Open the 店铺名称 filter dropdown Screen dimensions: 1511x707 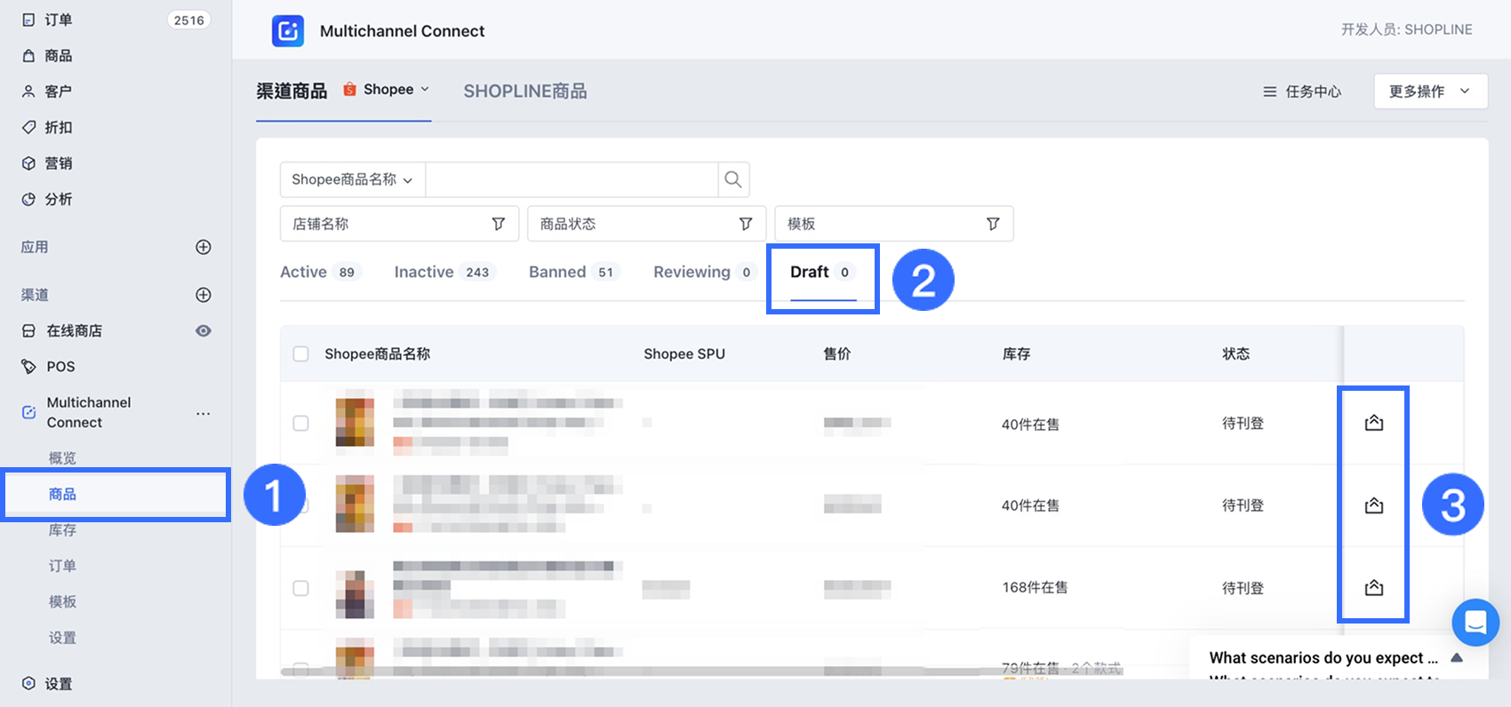pos(399,224)
